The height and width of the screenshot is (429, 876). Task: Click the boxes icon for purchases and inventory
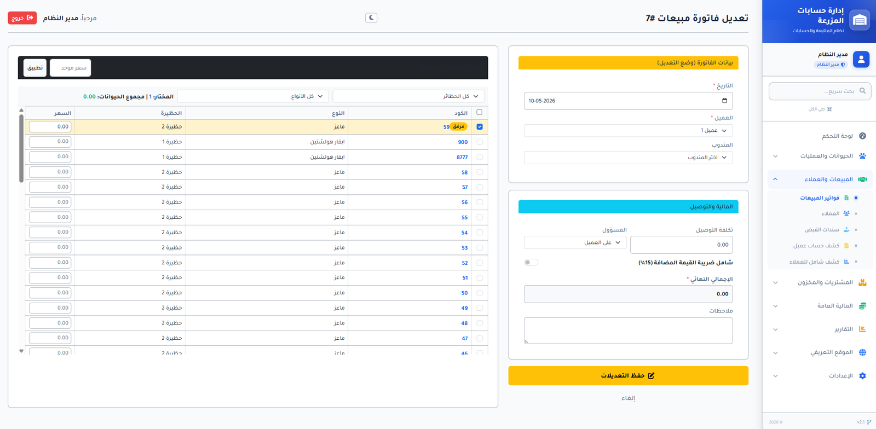pyautogui.click(x=863, y=282)
